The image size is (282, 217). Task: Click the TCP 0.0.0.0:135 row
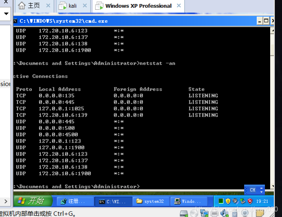point(117,95)
